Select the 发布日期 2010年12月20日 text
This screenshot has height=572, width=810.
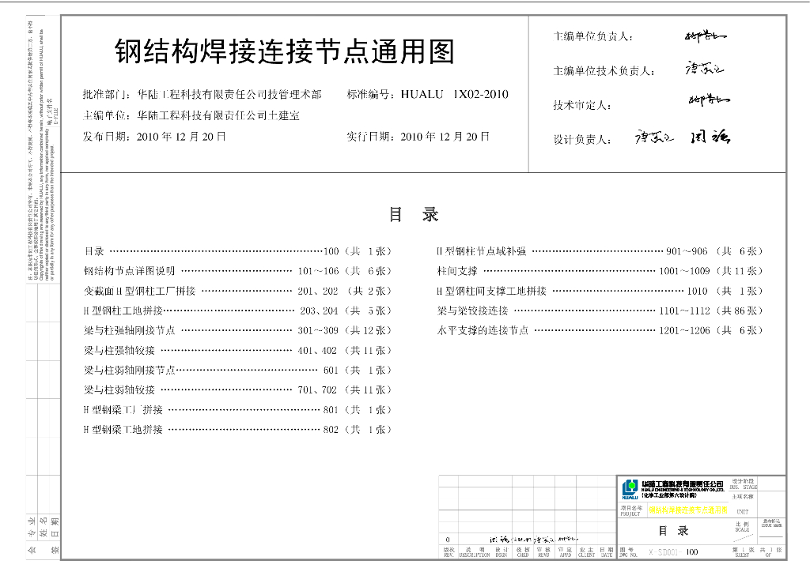(154, 136)
